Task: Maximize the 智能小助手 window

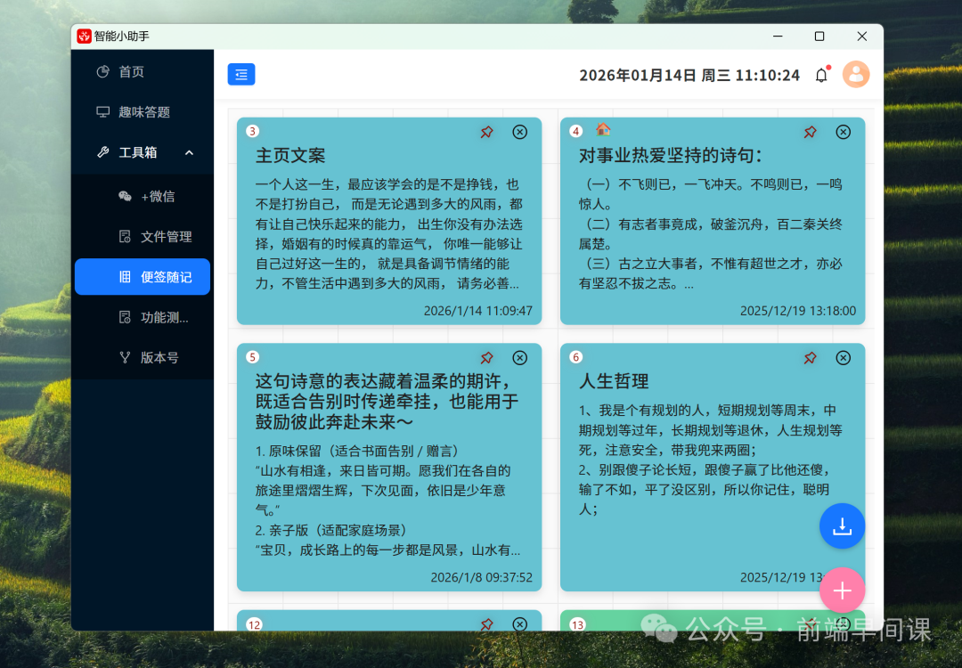Action: point(819,37)
